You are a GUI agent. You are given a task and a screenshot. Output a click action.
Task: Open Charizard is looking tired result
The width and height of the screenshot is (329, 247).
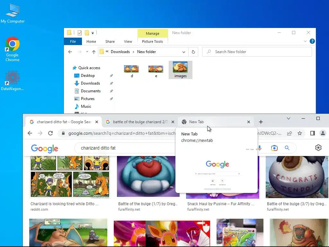click(64, 204)
